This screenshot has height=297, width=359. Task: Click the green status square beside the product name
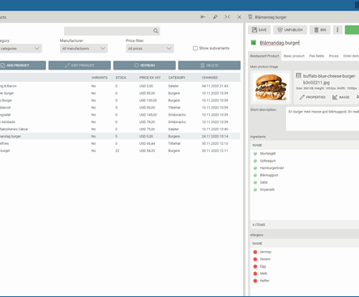point(254,43)
